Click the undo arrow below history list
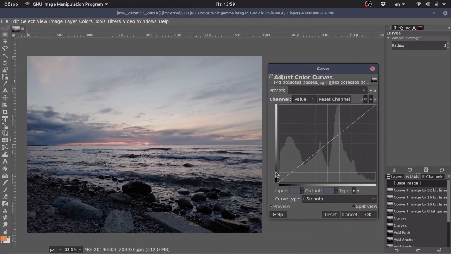 397,250
